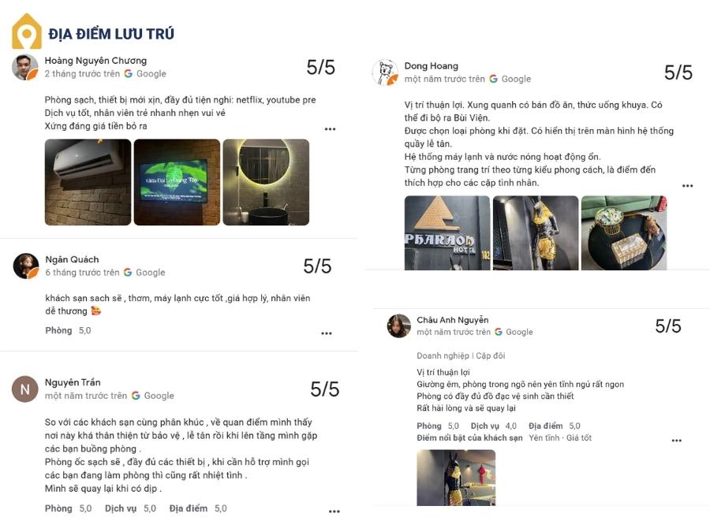Open the three-dot menu on Châu Anh Nguyễn's review

click(x=677, y=440)
